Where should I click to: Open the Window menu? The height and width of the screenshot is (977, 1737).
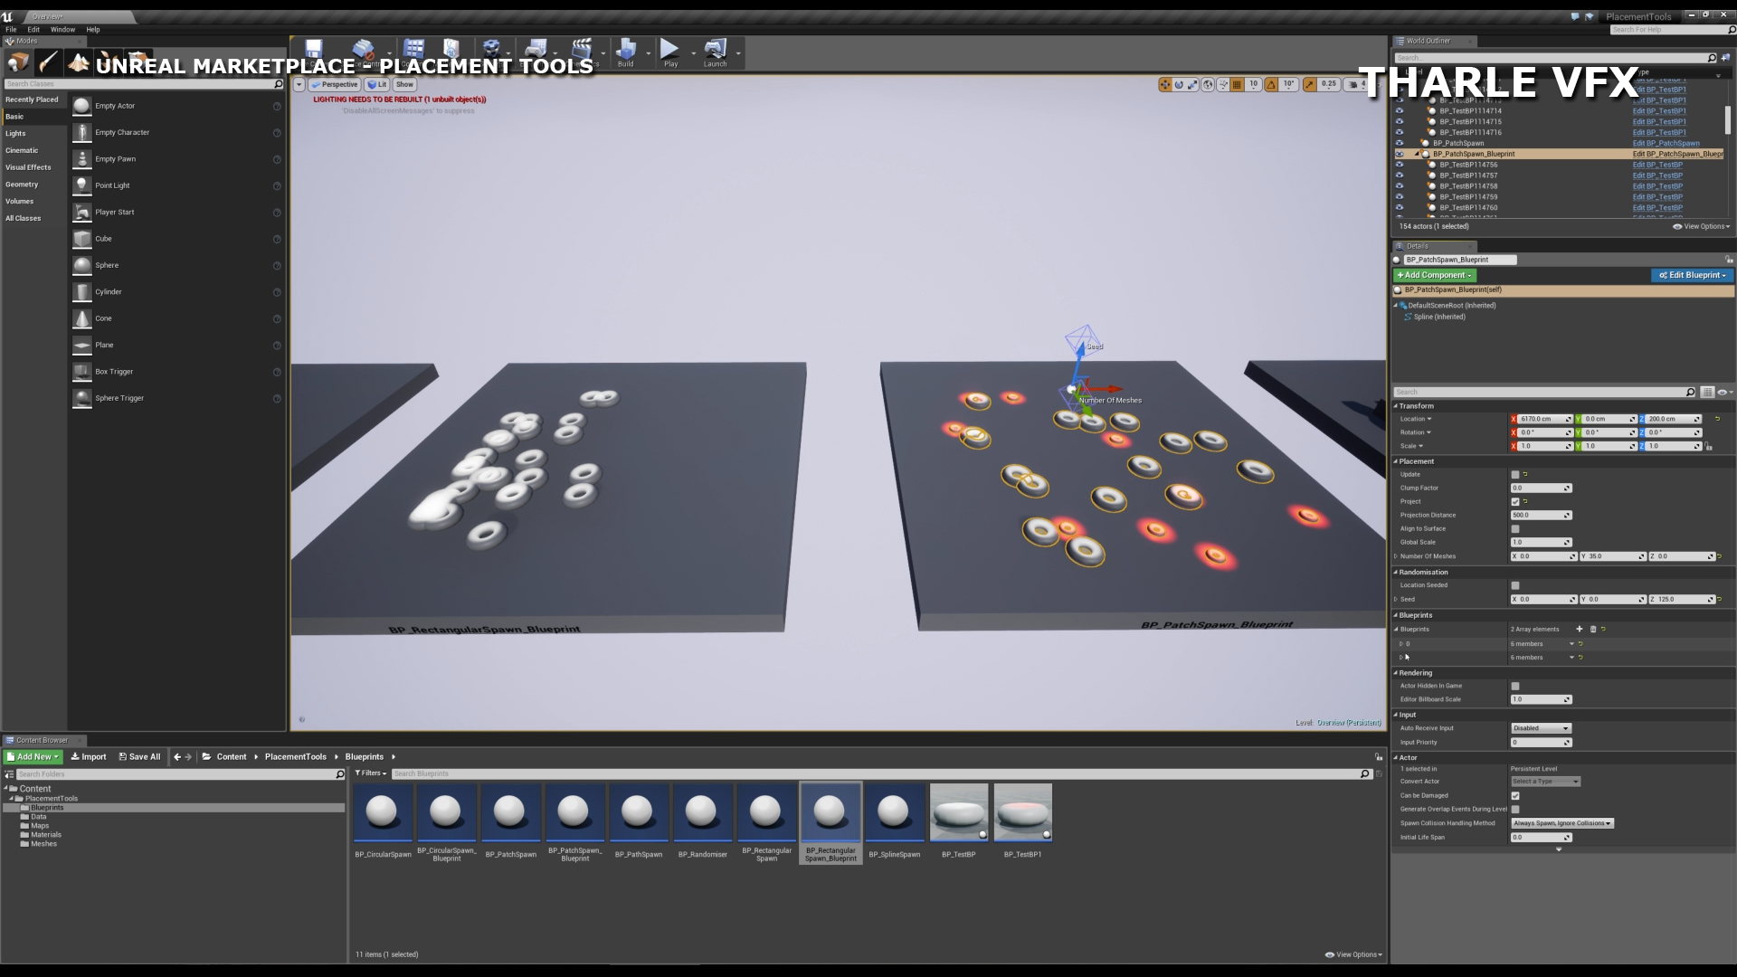click(62, 29)
